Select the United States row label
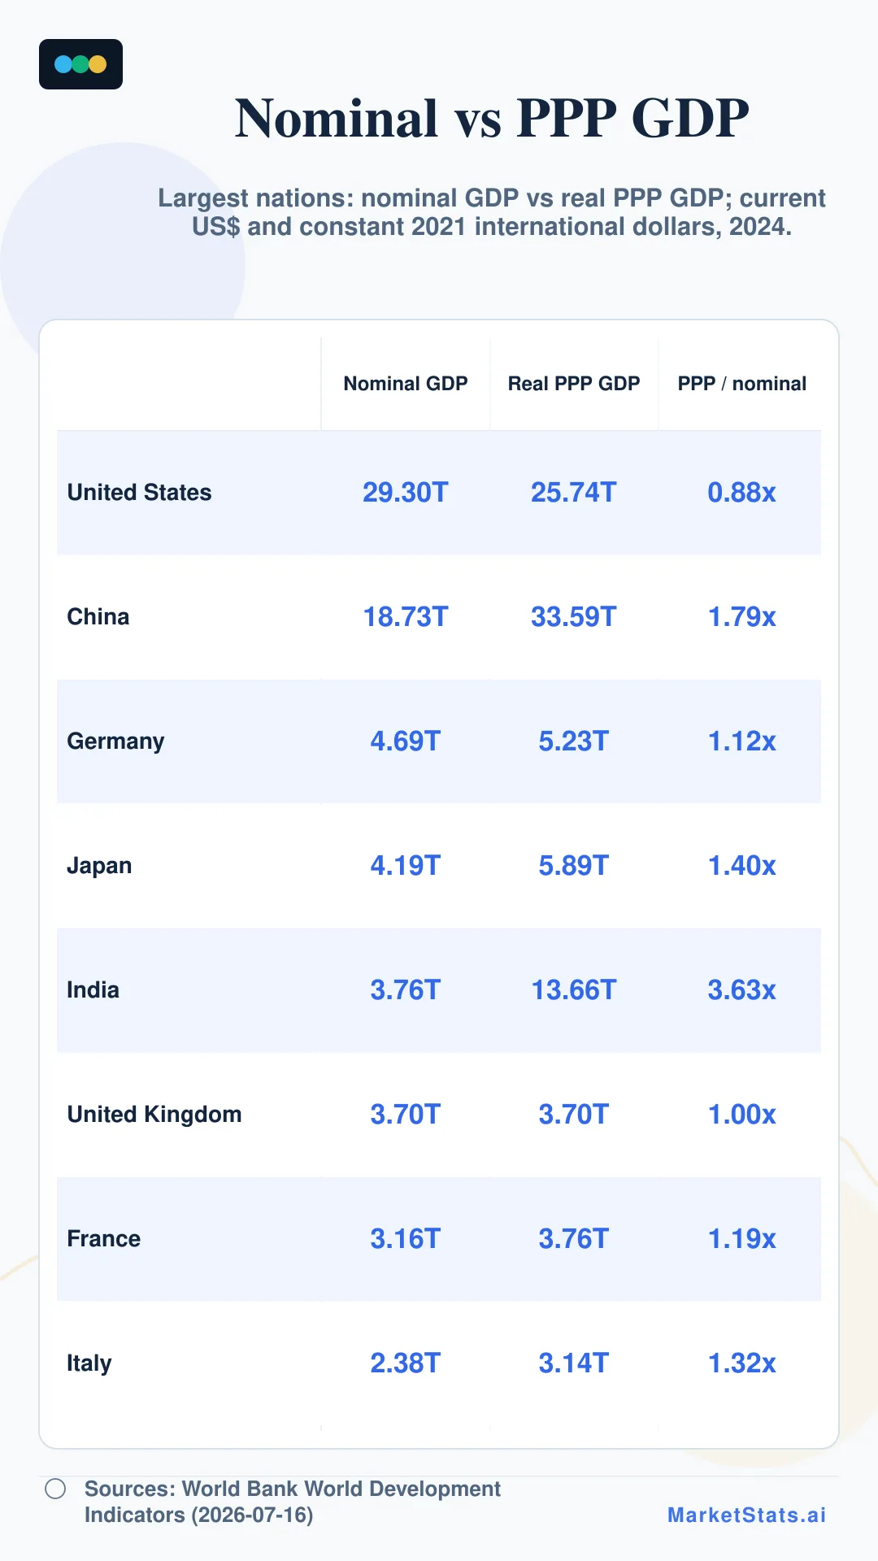 pyautogui.click(x=139, y=493)
